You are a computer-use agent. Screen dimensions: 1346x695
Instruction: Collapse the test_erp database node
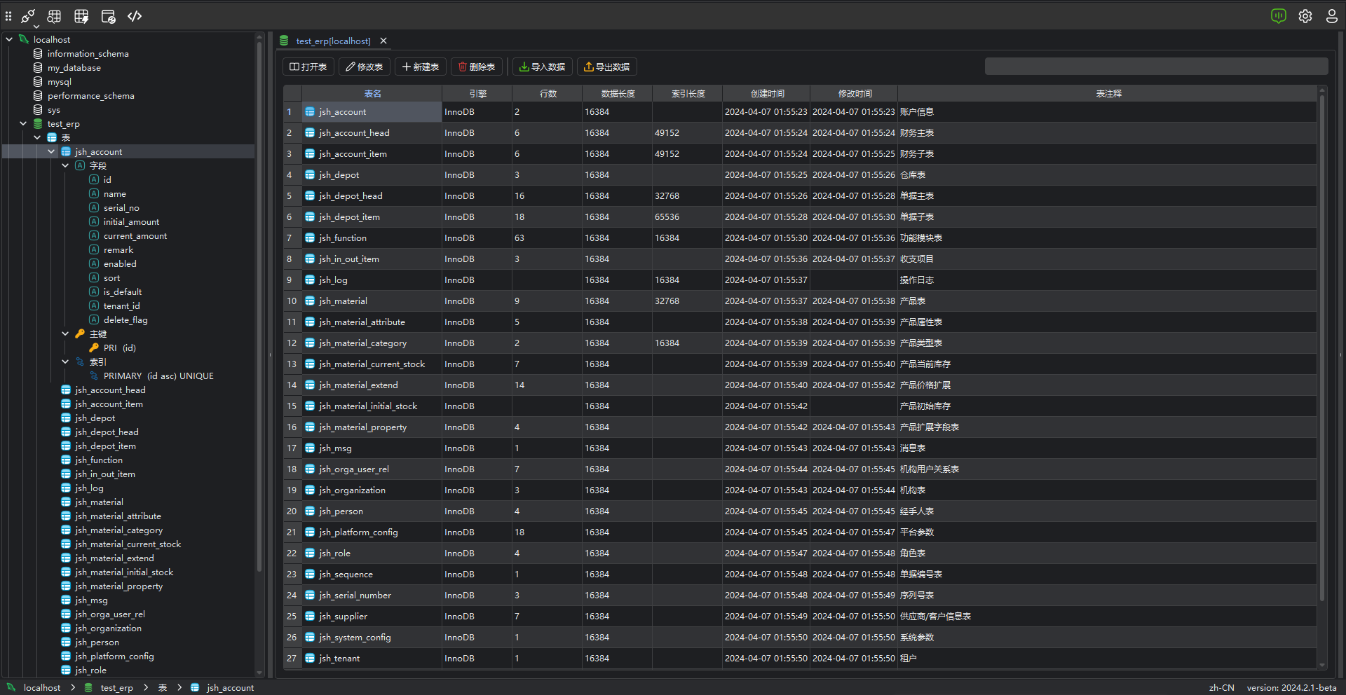(23, 124)
